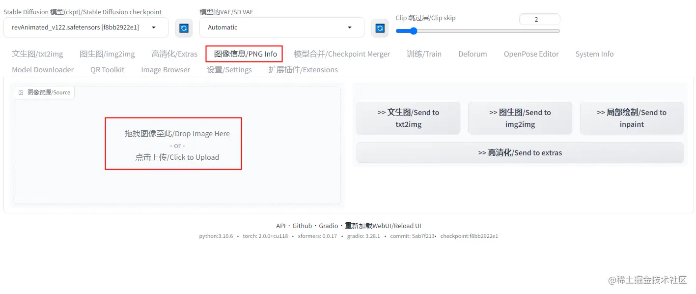
Task: Switch to the txt2img tab
Action: tap(37, 54)
